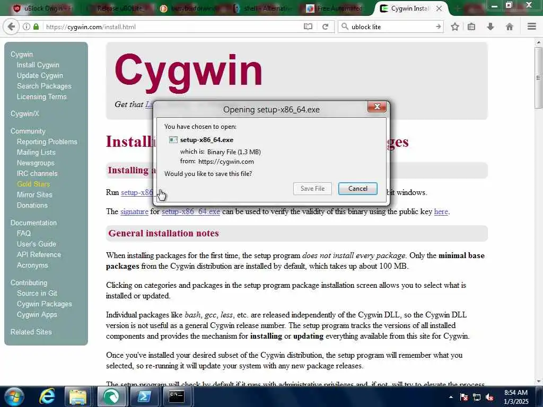Go to Firefox home icon
This screenshot has width=543, height=407.
pyautogui.click(x=510, y=26)
